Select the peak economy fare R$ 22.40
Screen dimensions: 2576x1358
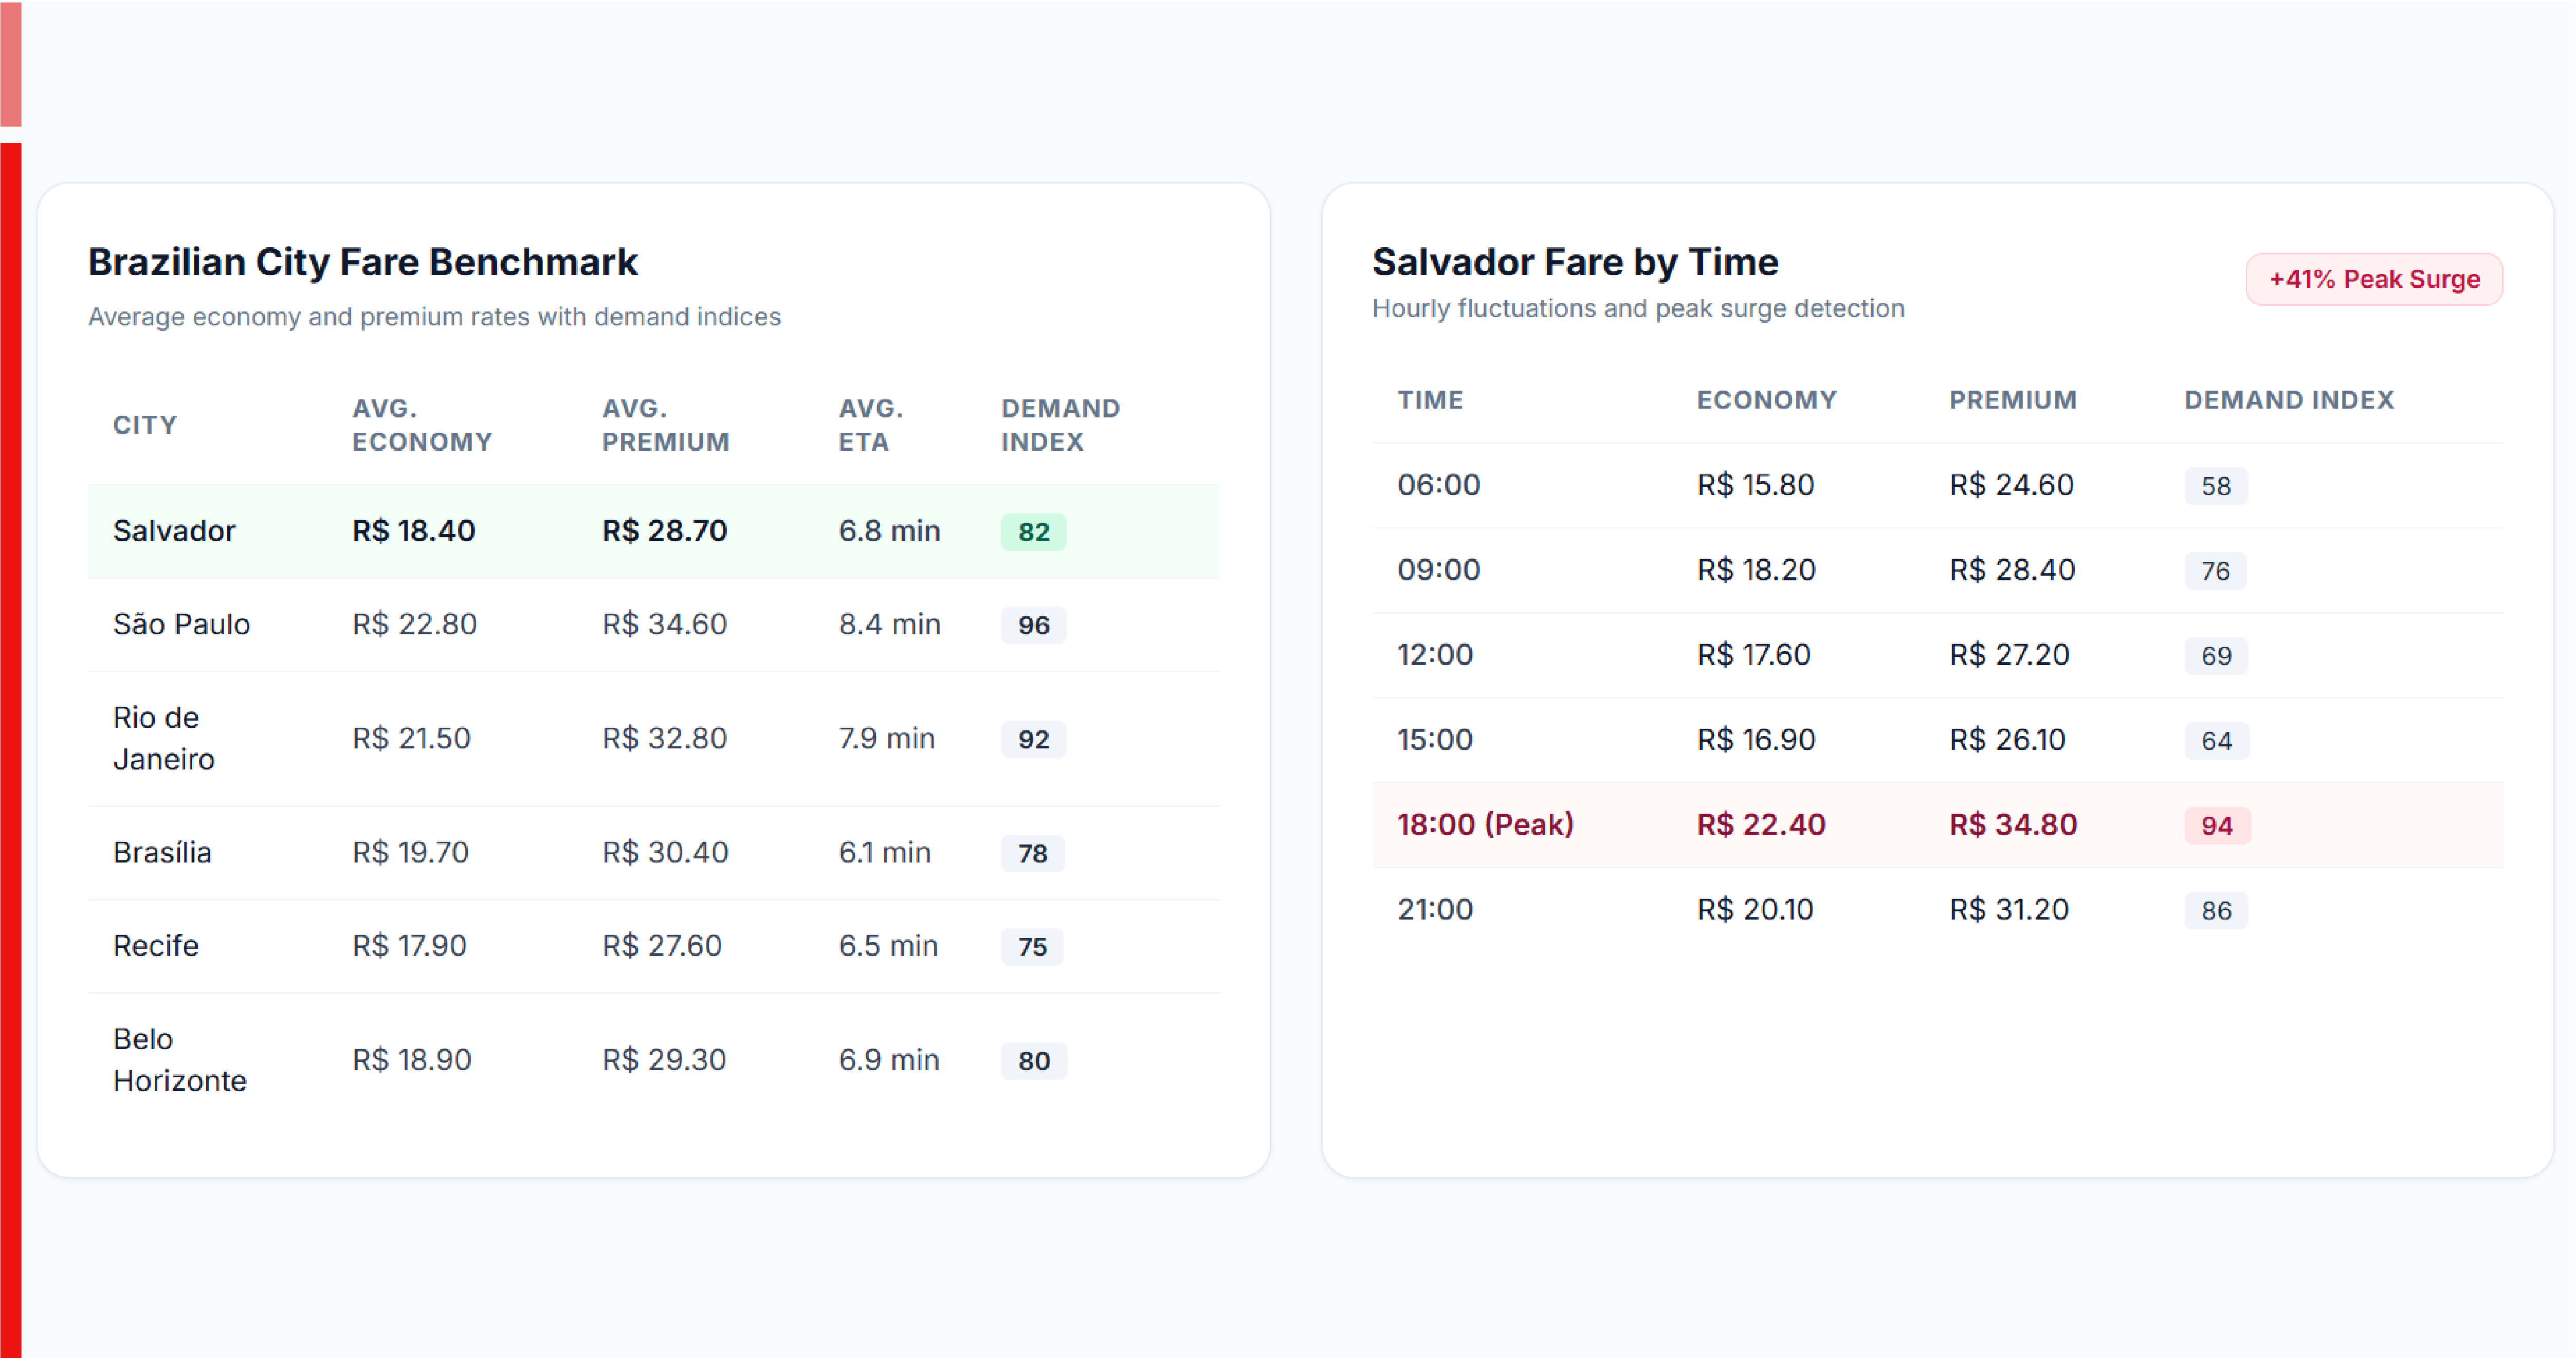pyautogui.click(x=1760, y=824)
